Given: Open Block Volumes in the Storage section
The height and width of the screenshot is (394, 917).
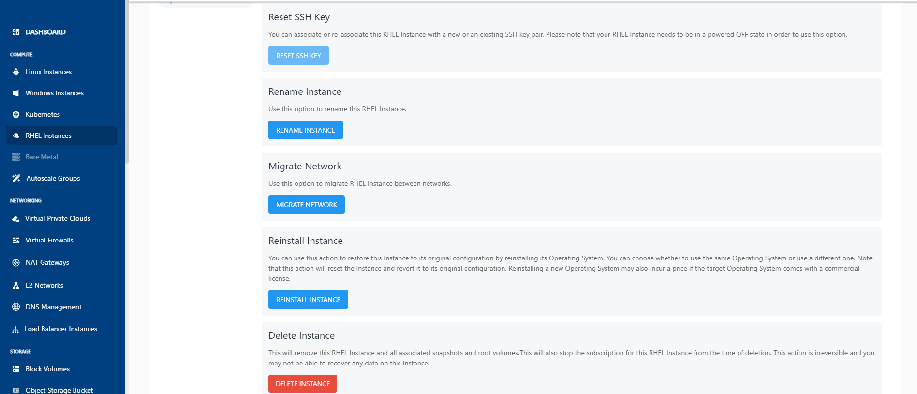Looking at the screenshot, I should coord(47,369).
